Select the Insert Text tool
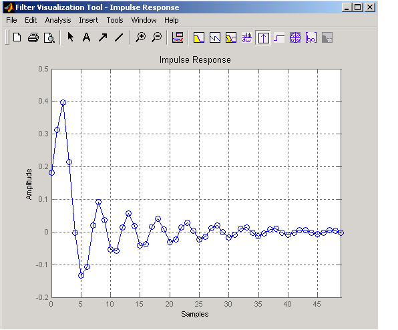Image resolution: width=398 pixels, height=330 pixels. tap(87, 37)
